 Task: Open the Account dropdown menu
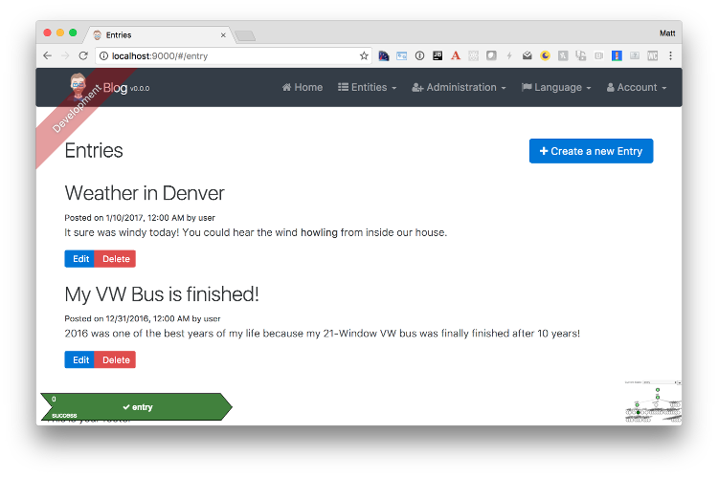(637, 87)
